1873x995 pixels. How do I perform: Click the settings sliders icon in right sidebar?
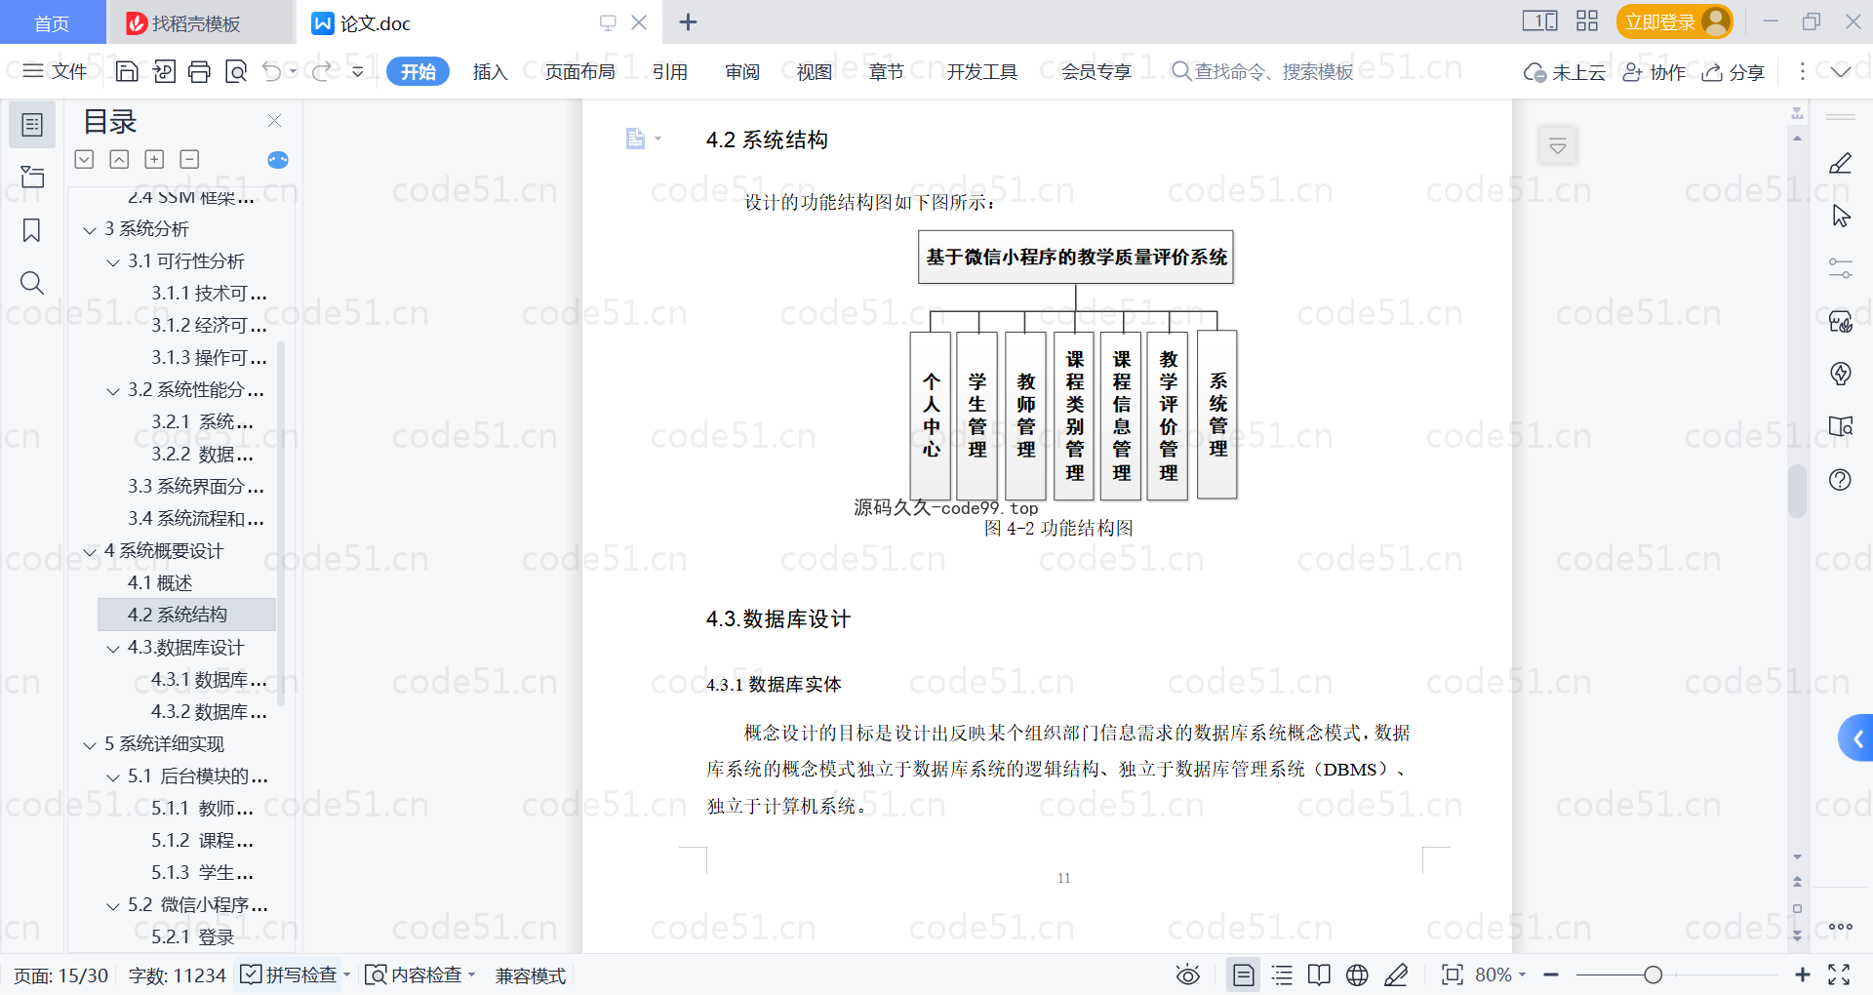click(x=1840, y=268)
